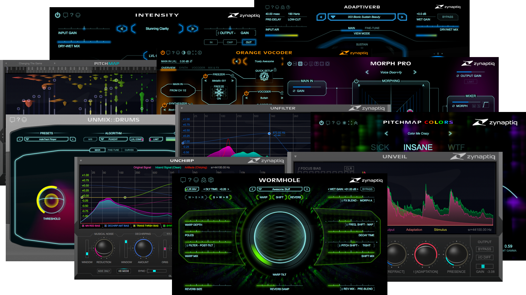Click the Freezer power icon in Orange Vocoder
The width and height of the screenshot is (526, 295).
point(205,76)
